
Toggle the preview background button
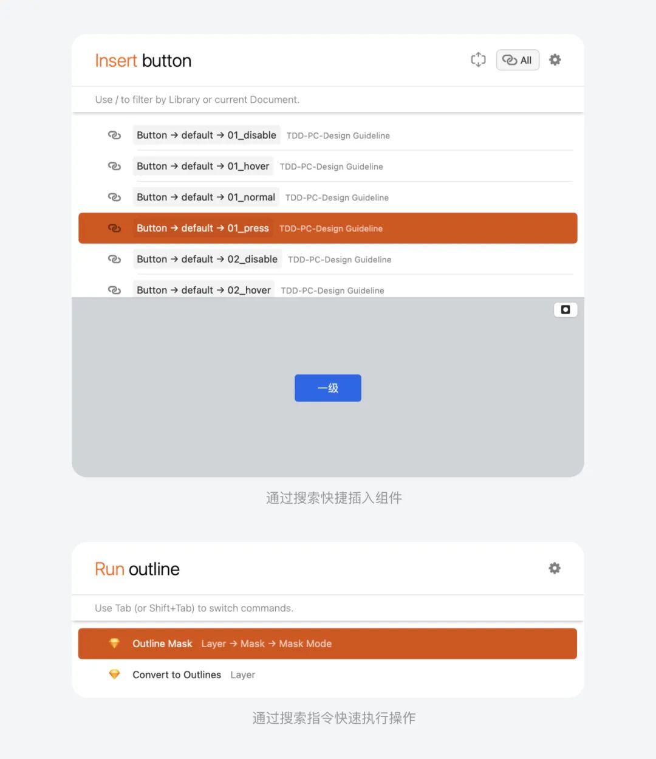[565, 310]
